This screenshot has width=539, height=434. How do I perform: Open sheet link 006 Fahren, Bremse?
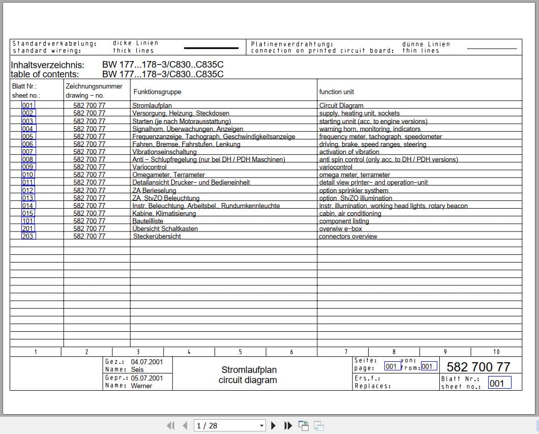pos(28,144)
